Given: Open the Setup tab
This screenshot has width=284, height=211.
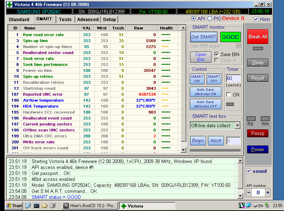Looking at the screenshot, I should [109, 20].
